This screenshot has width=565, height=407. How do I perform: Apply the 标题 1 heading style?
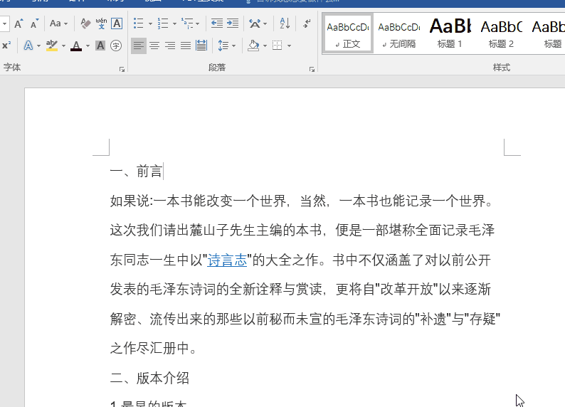[x=450, y=33]
